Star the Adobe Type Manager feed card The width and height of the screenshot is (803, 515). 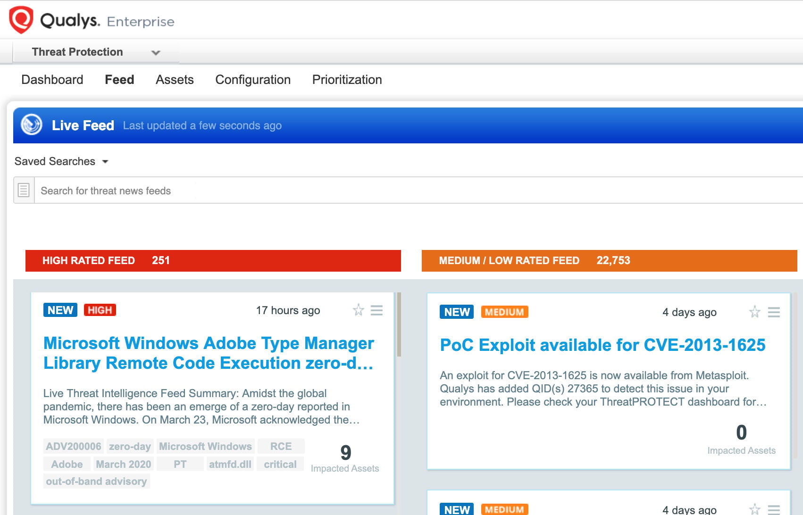point(359,310)
